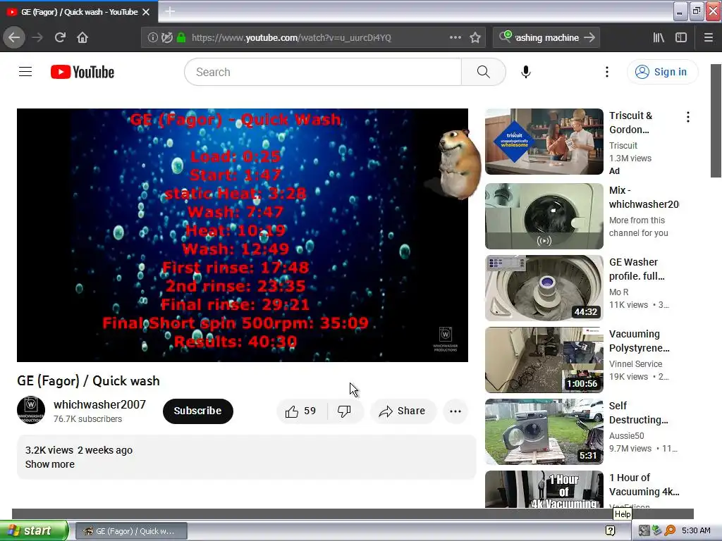722x541 pixels.
Task: Click the taskbar help question mark icon
Action: pyautogui.click(x=610, y=531)
